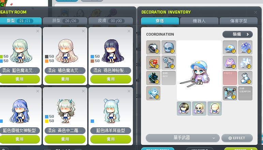Select the heart ring accessory slot
The height and width of the screenshot is (150, 263).
153,63
